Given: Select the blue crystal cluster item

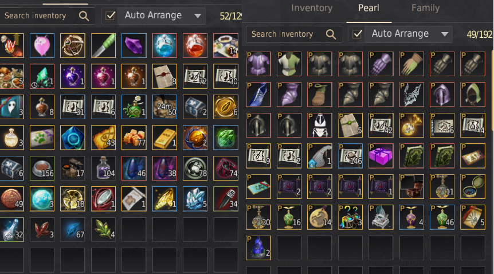Looking at the screenshot, I should (x=195, y=199).
